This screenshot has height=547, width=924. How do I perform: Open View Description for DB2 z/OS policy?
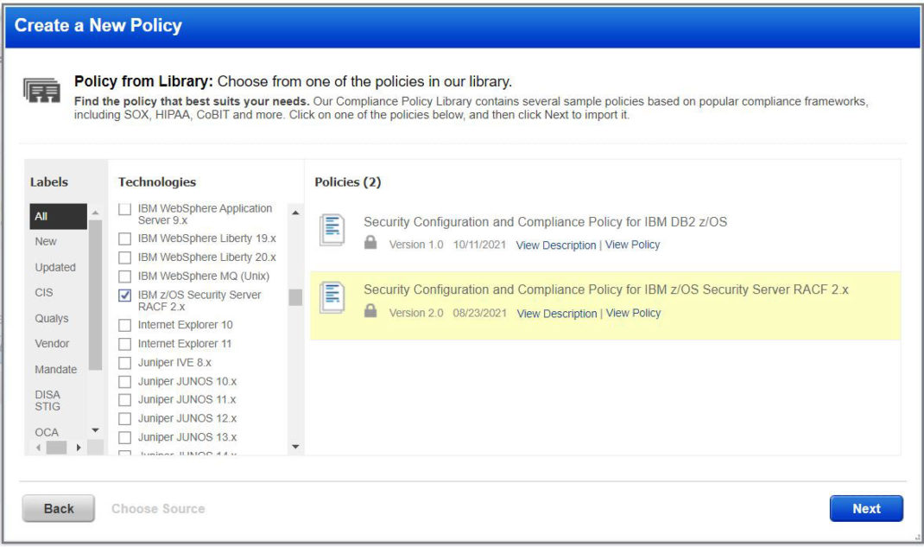(x=556, y=245)
